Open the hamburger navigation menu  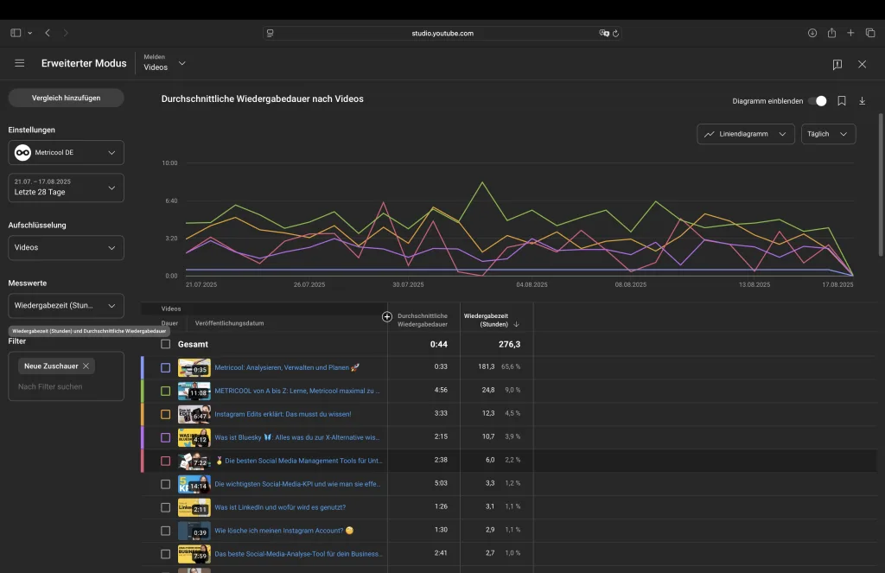(x=19, y=64)
